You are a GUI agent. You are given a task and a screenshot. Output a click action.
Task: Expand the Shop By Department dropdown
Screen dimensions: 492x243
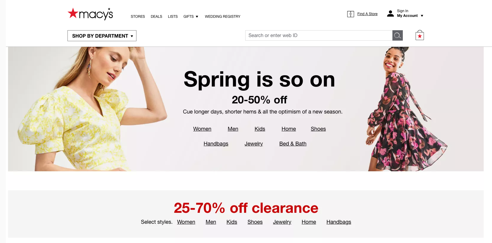point(102,36)
